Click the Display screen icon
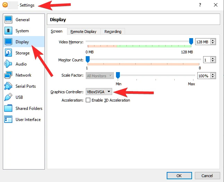 [8, 42]
